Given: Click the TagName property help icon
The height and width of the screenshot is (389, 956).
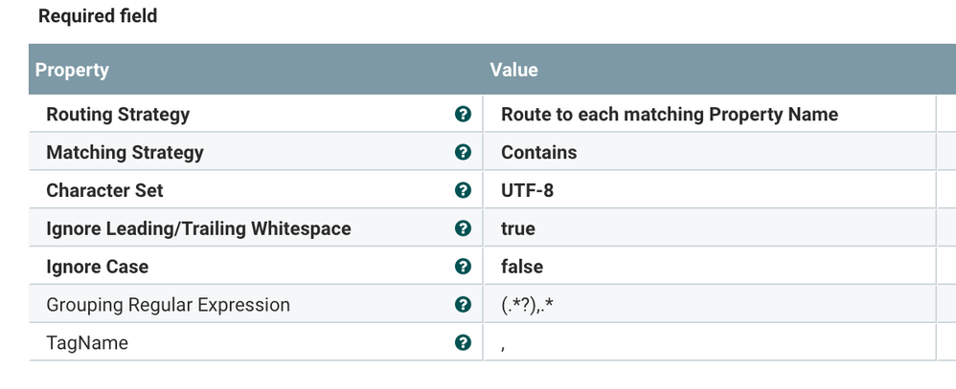Looking at the screenshot, I should pyautogui.click(x=464, y=343).
